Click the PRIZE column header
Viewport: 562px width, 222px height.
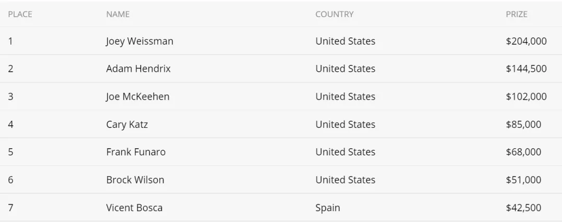[x=517, y=15]
